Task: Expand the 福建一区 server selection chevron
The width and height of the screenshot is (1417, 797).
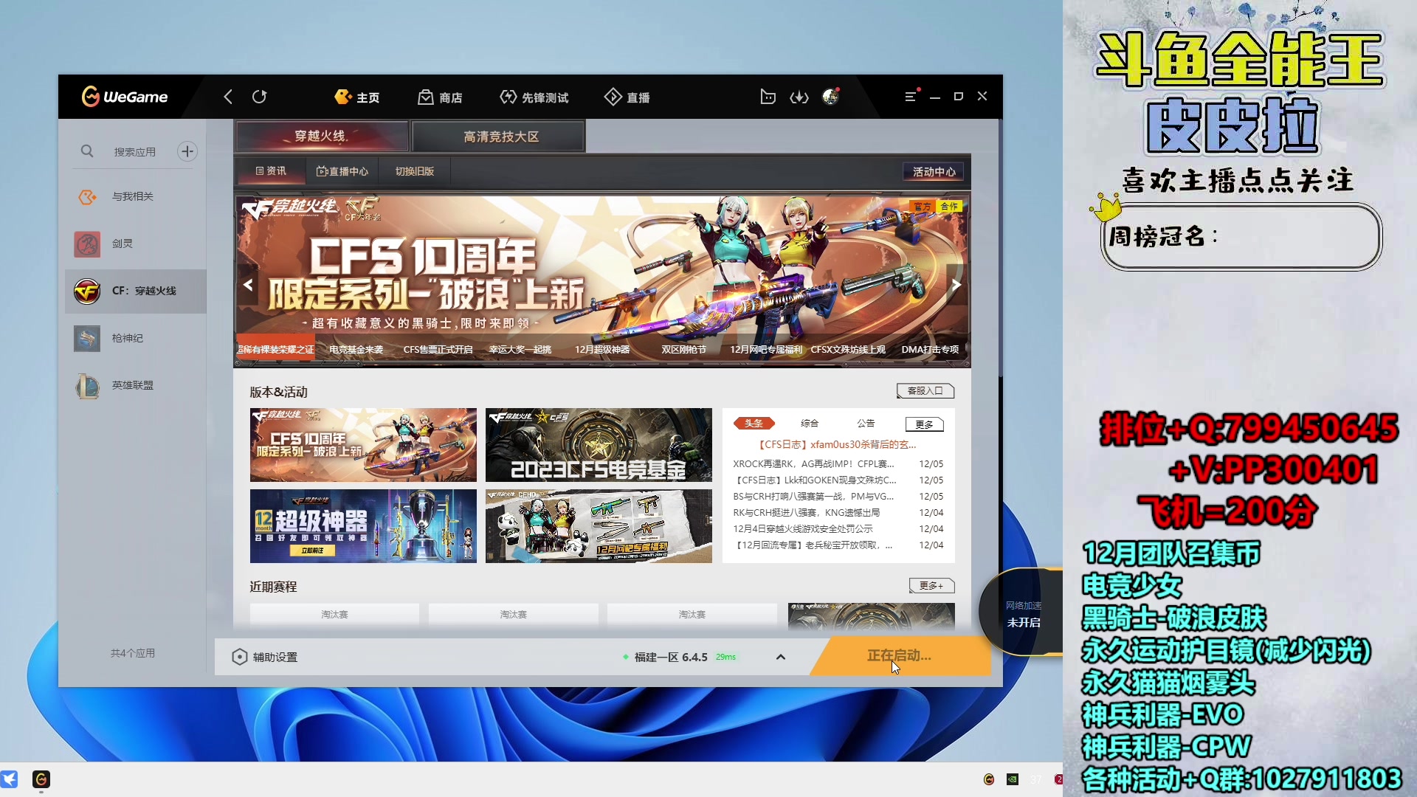Action: [x=780, y=657]
